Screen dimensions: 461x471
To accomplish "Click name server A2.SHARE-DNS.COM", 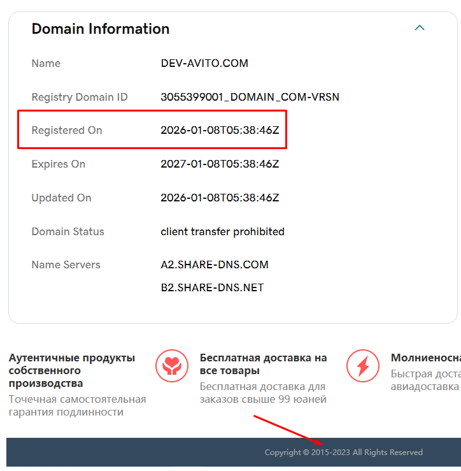I will (215, 264).
